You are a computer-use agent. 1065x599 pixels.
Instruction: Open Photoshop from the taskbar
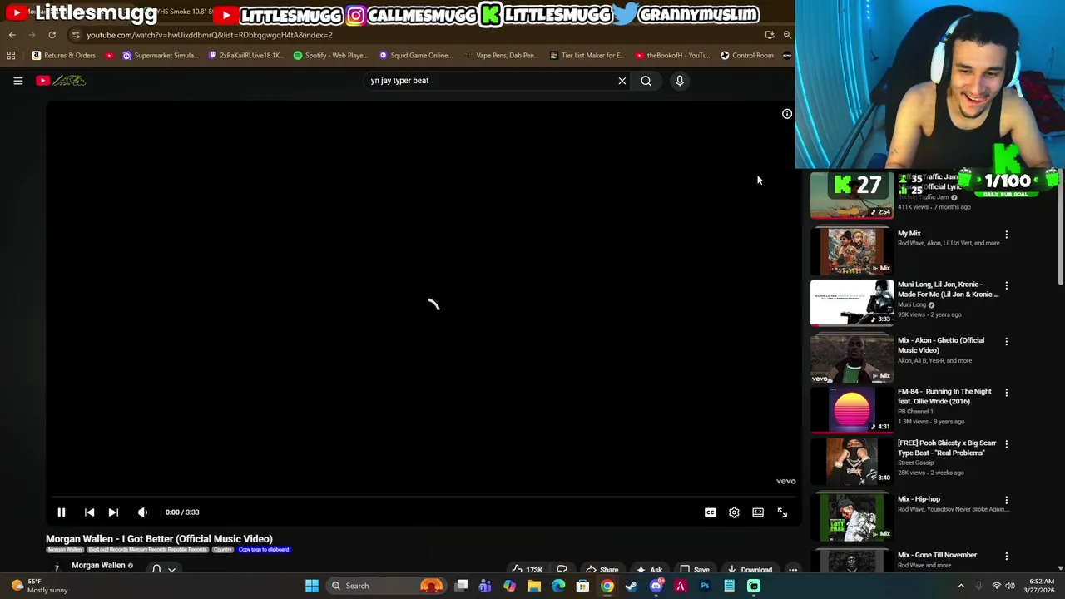click(705, 586)
